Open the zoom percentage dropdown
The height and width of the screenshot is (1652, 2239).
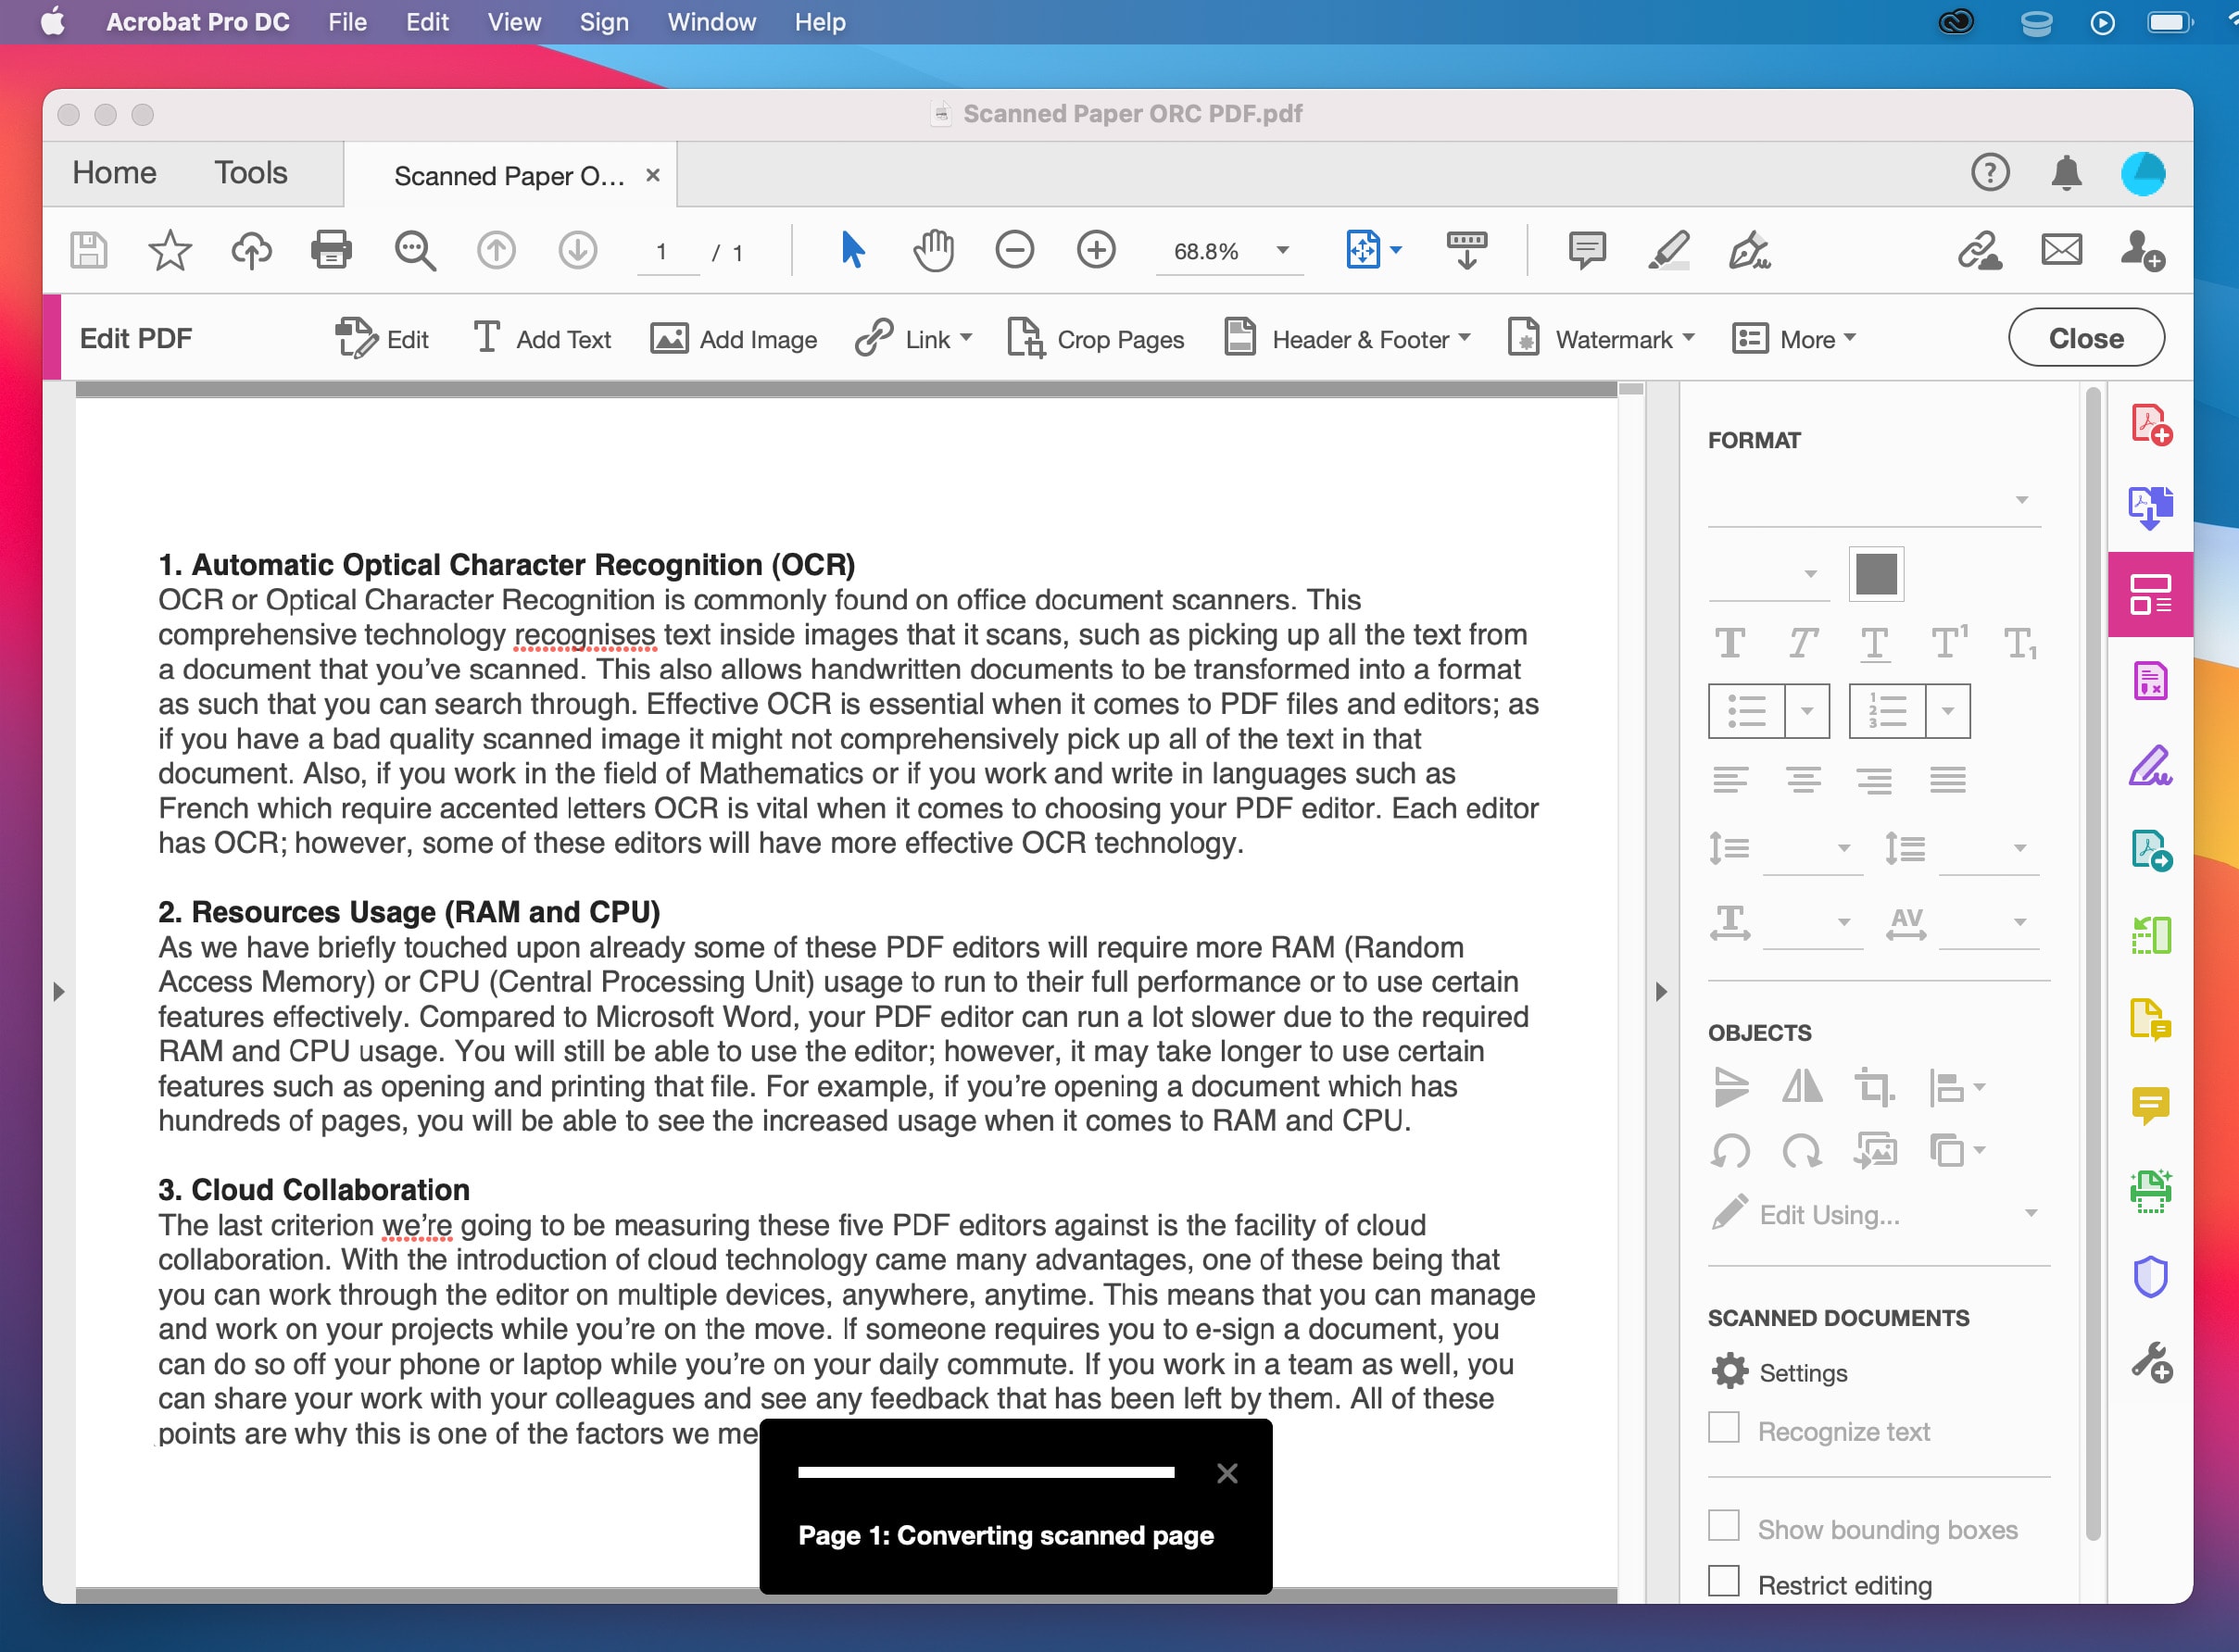(1284, 252)
